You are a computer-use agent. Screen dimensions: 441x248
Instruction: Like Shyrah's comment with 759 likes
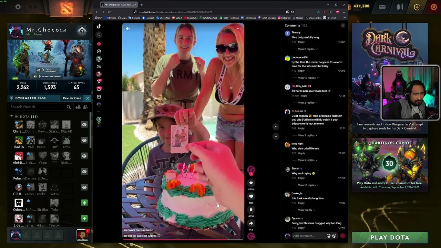(x=340, y=178)
